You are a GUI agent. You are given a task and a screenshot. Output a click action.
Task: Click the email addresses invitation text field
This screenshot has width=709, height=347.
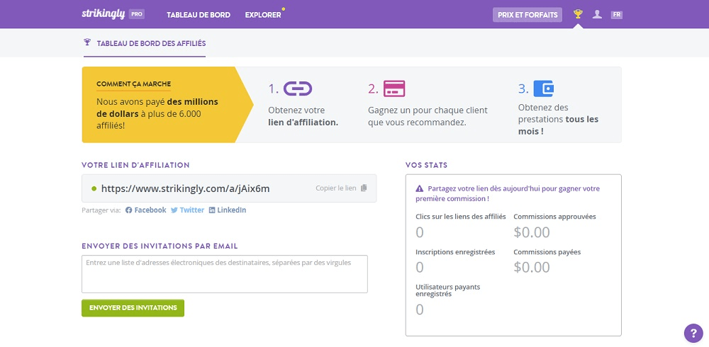click(225, 274)
